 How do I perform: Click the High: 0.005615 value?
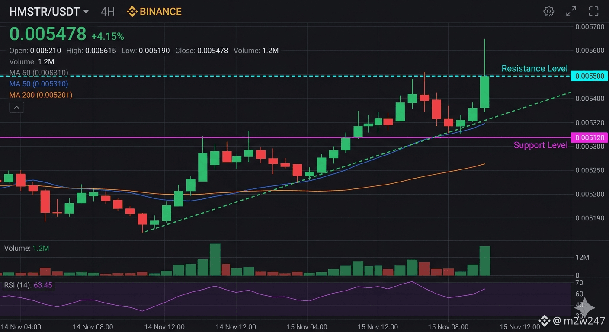91,51
